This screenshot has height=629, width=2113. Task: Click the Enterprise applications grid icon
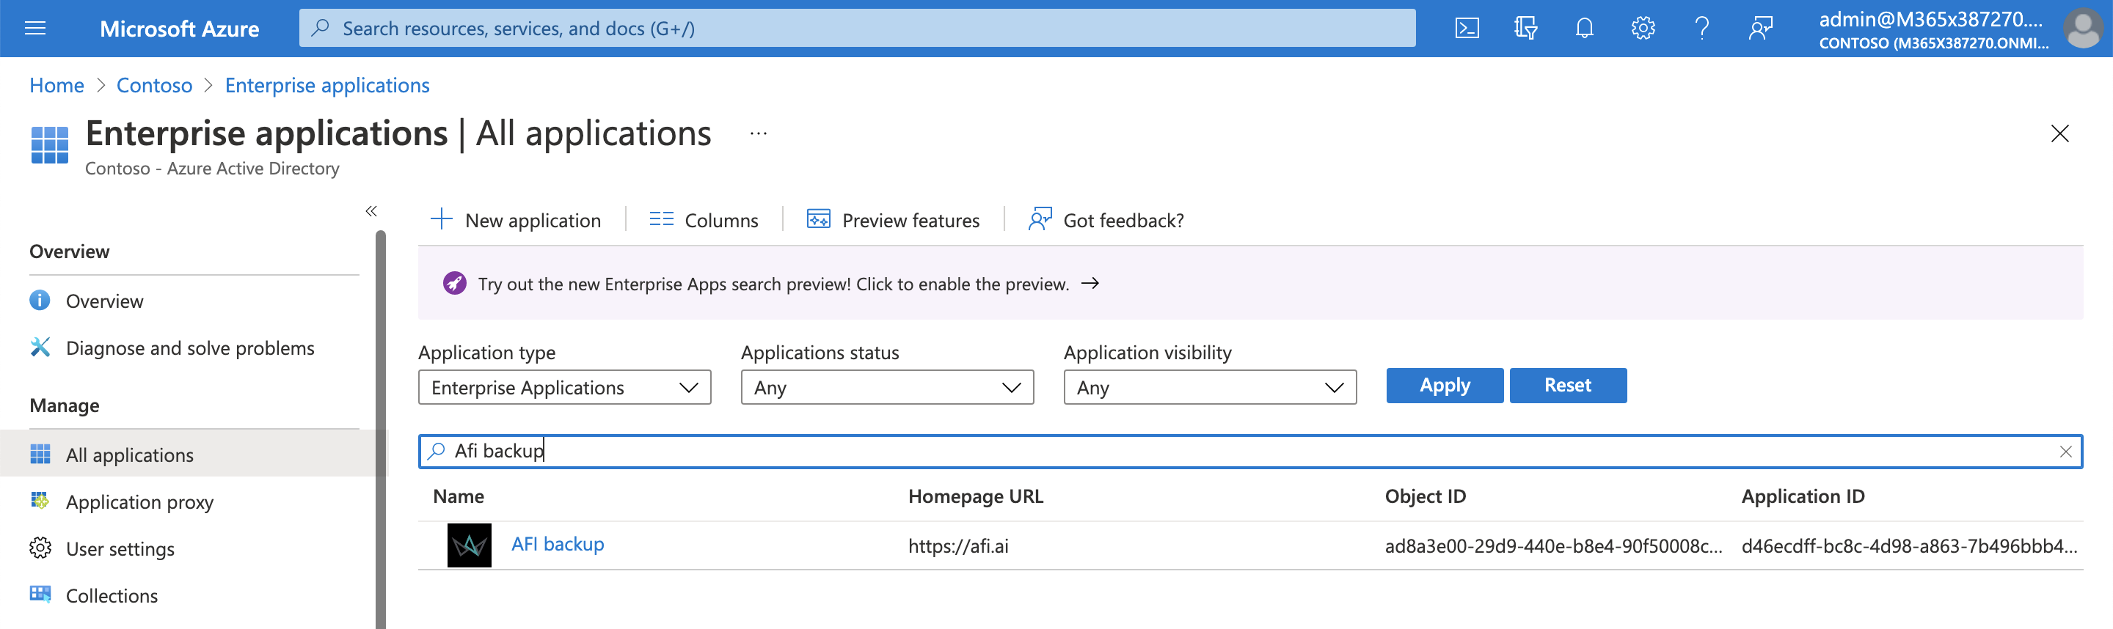click(49, 145)
